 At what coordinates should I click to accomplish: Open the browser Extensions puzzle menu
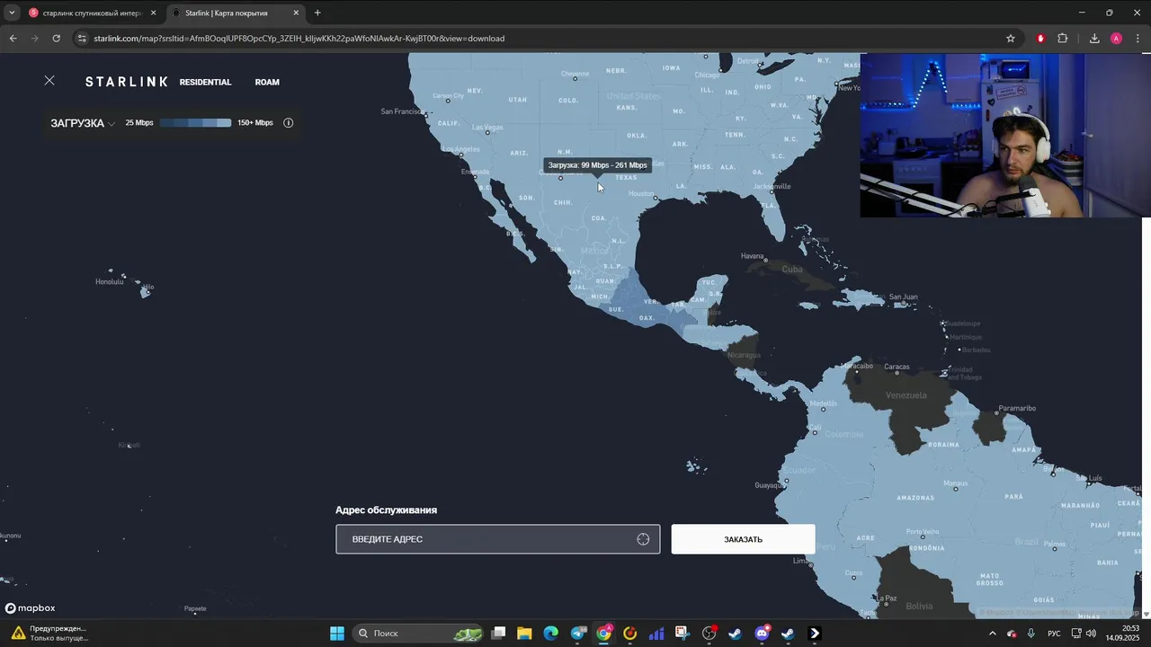coord(1063,39)
